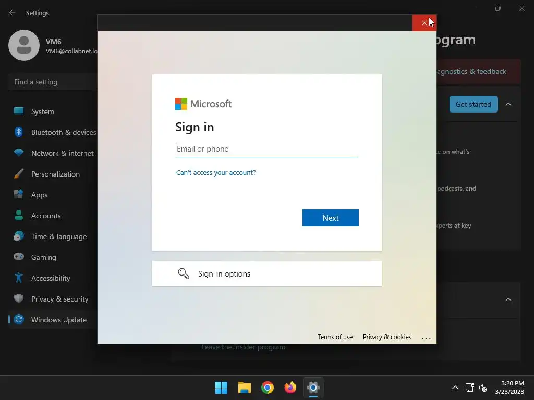Collapse the lower section chevron in Settings

508,299
